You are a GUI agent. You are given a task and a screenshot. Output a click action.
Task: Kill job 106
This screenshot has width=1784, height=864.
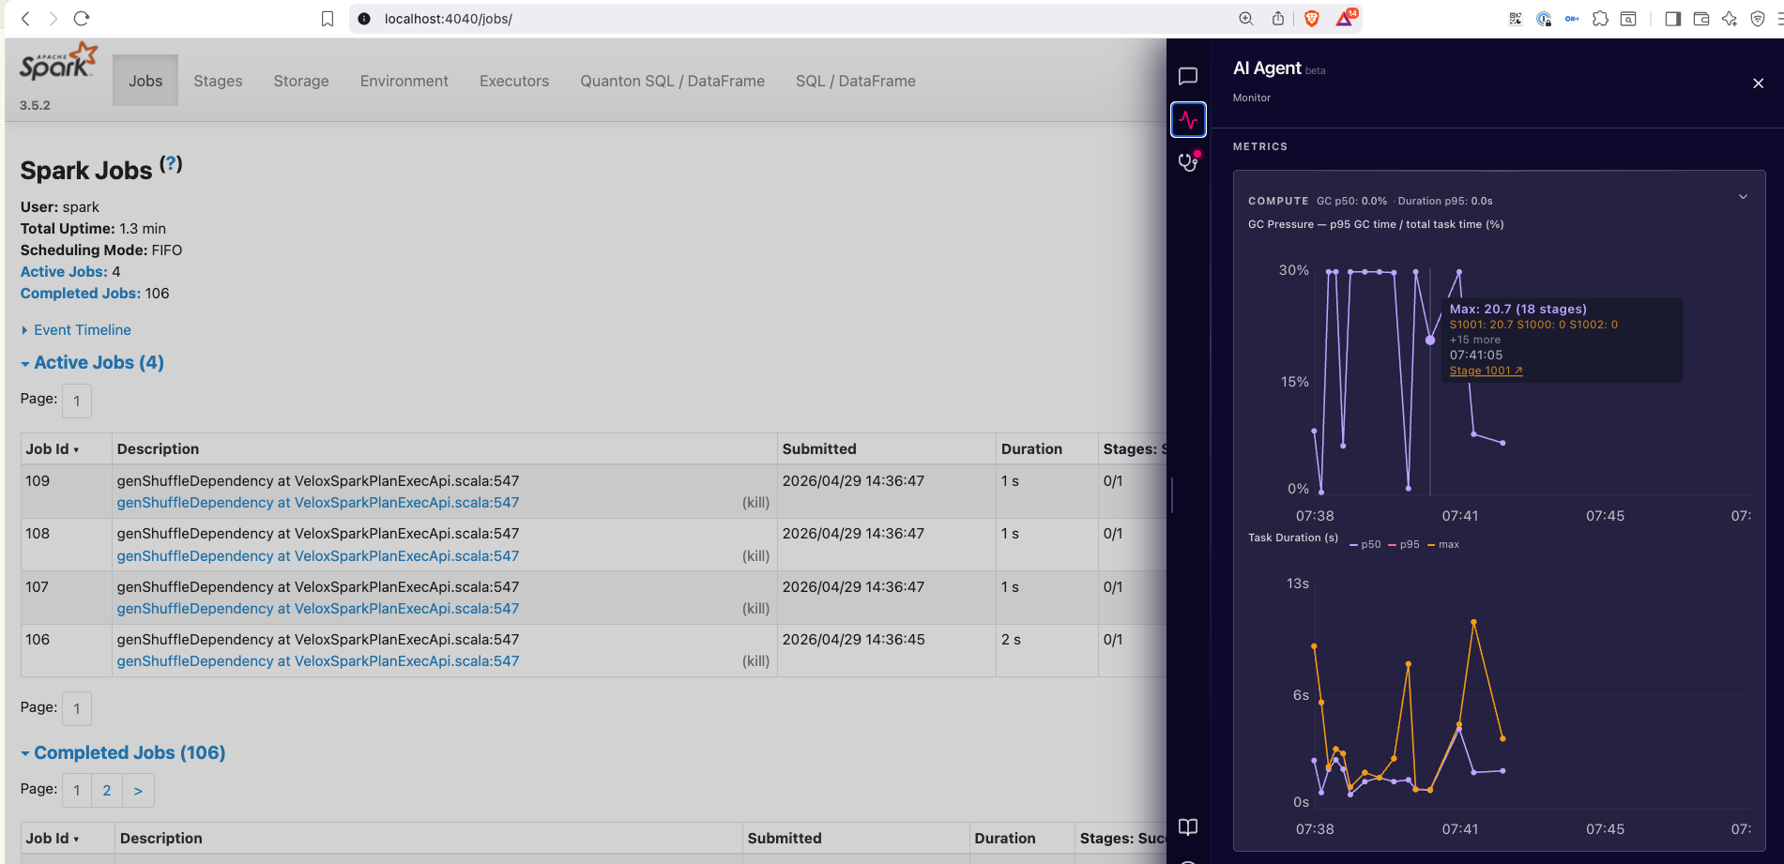(x=756, y=661)
